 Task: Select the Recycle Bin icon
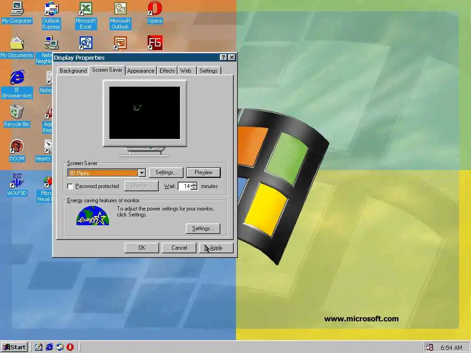point(17,116)
